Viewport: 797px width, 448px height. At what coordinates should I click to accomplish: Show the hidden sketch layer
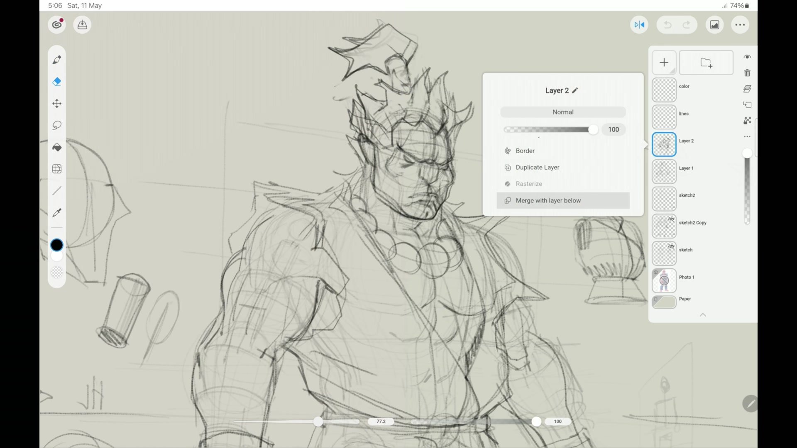[671, 246]
